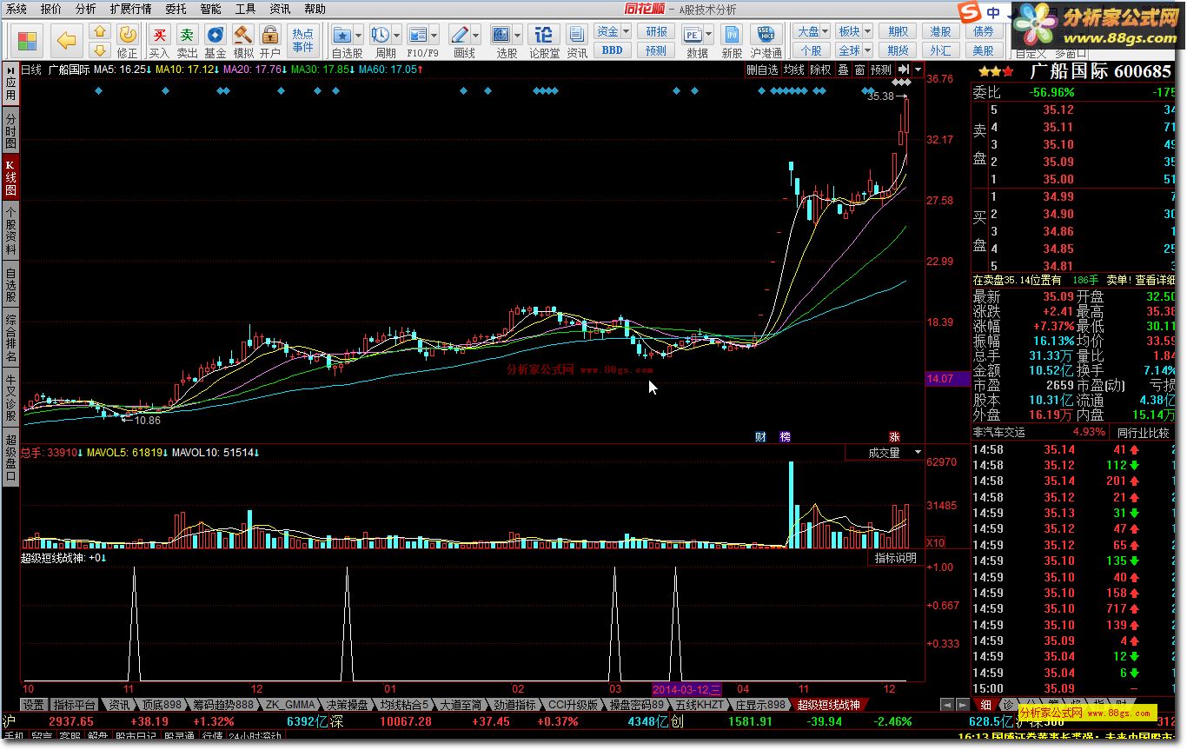The image size is (1187, 750).
Task: Click the colorful home grid icon
Action: click(x=27, y=40)
